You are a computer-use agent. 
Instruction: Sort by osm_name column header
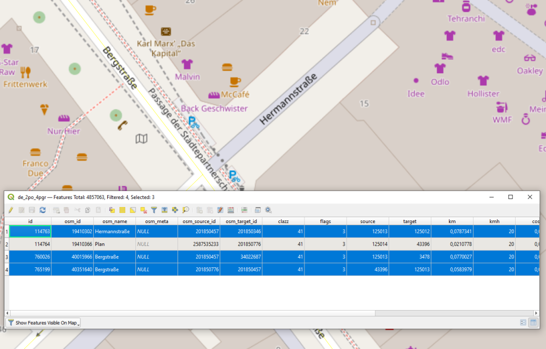(114, 221)
